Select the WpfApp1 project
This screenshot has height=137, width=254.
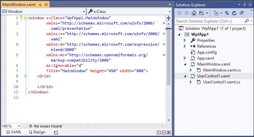click(x=200, y=34)
